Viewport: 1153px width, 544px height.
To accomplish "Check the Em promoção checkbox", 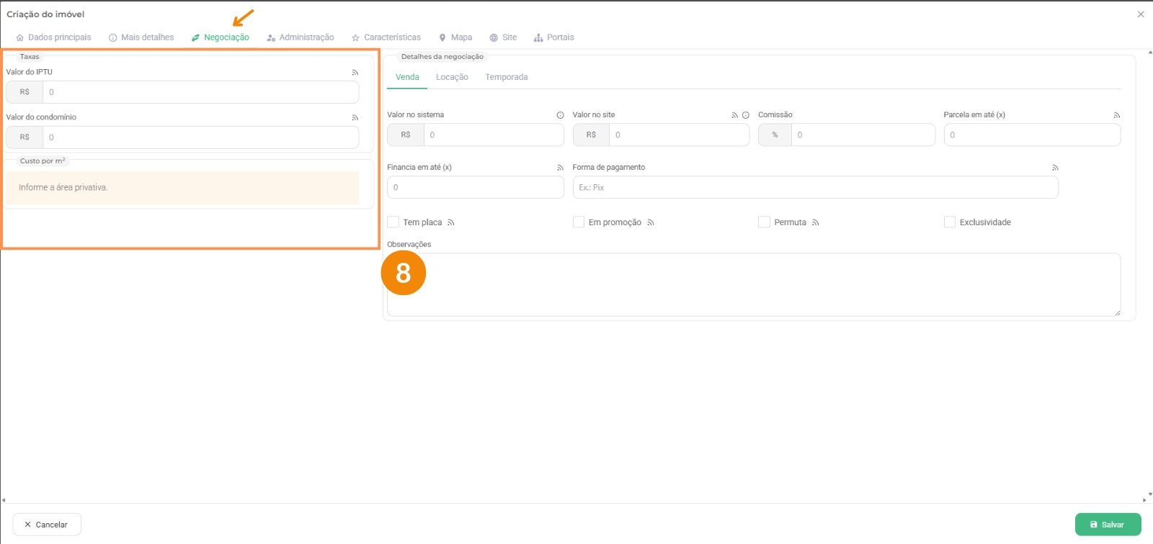I will pos(579,222).
